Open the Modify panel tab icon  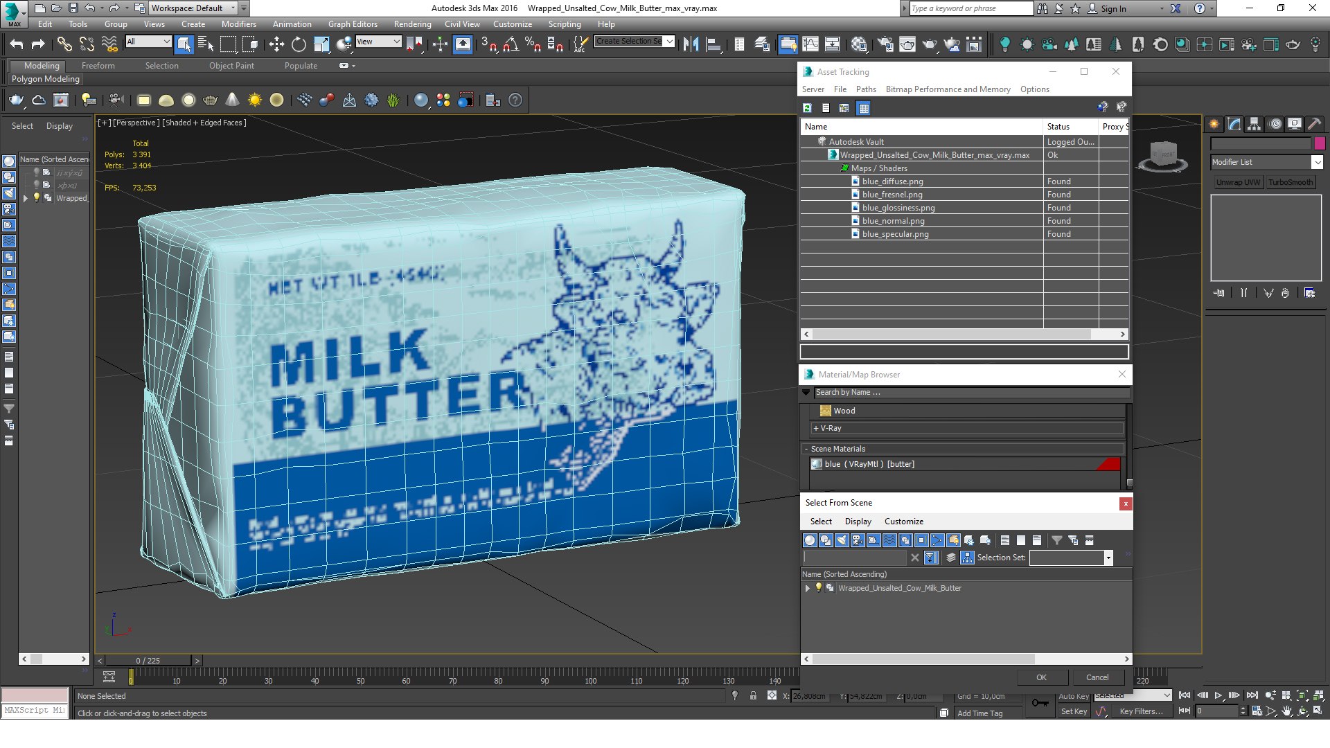click(x=1234, y=124)
